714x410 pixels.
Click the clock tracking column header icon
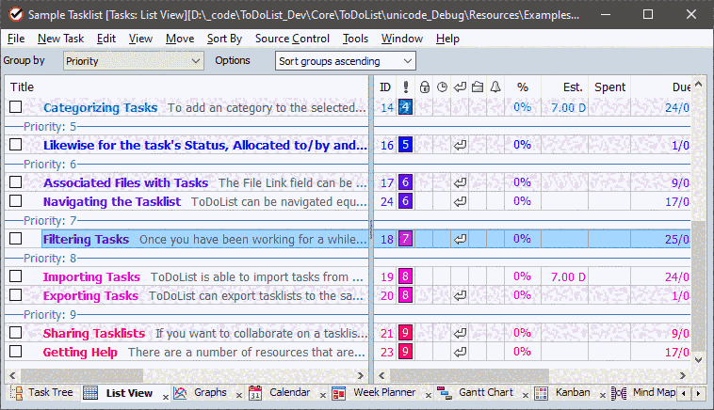(442, 87)
